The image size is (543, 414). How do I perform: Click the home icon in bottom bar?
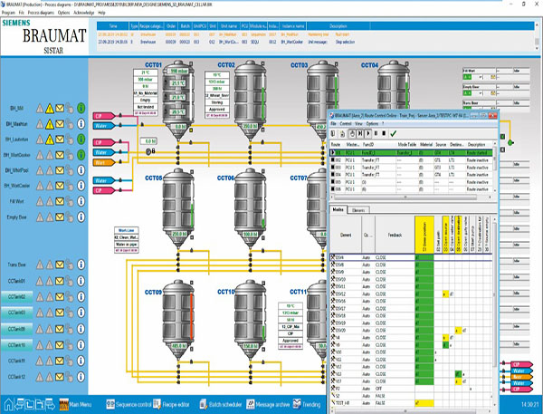tap(8, 405)
